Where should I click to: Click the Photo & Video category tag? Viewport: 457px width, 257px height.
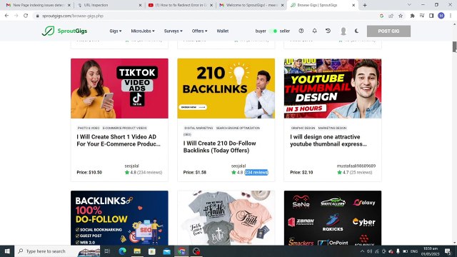coord(89,128)
